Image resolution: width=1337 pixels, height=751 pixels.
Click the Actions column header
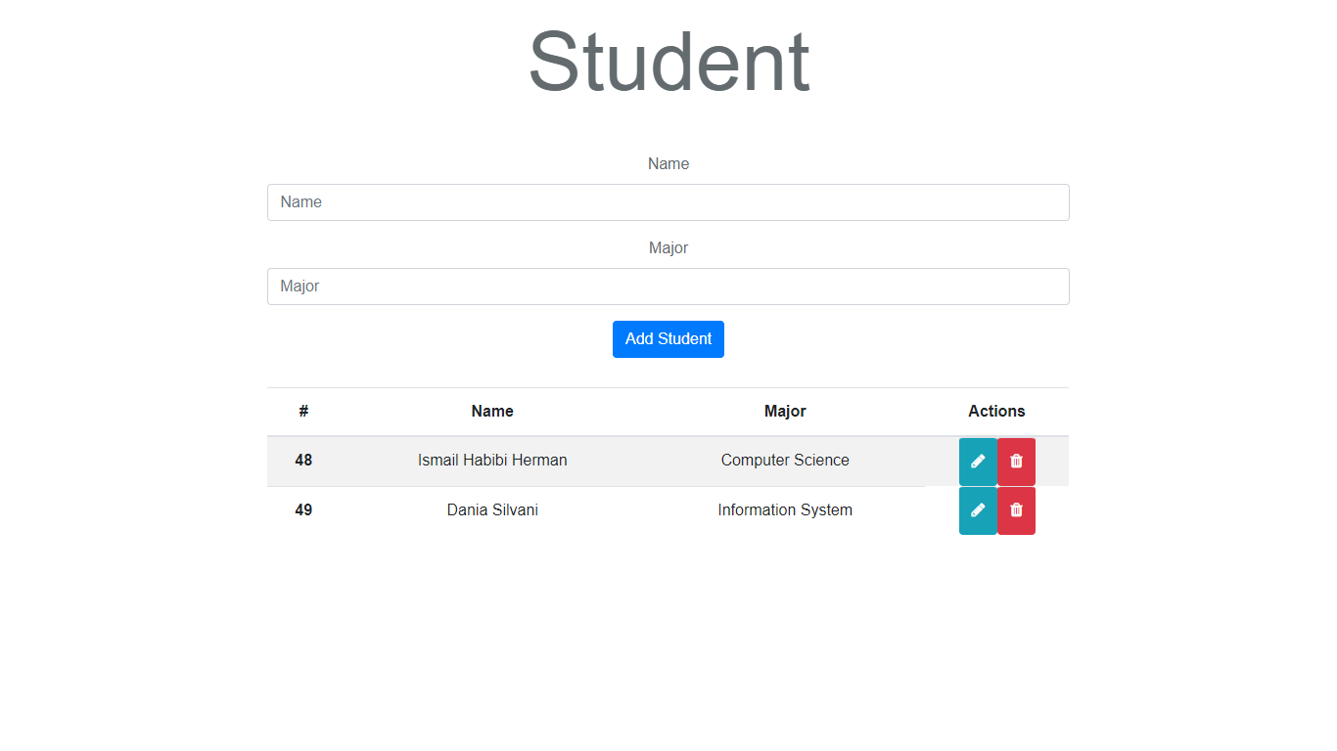tap(996, 412)
